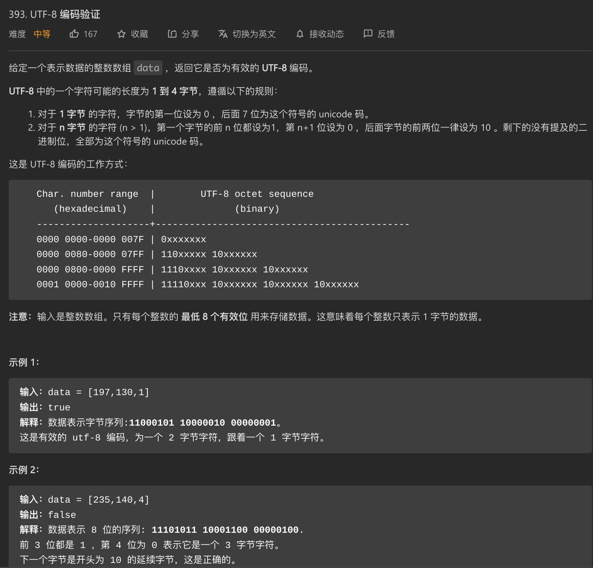
Task: Click the header Char. number range
Action: point(87,194)
